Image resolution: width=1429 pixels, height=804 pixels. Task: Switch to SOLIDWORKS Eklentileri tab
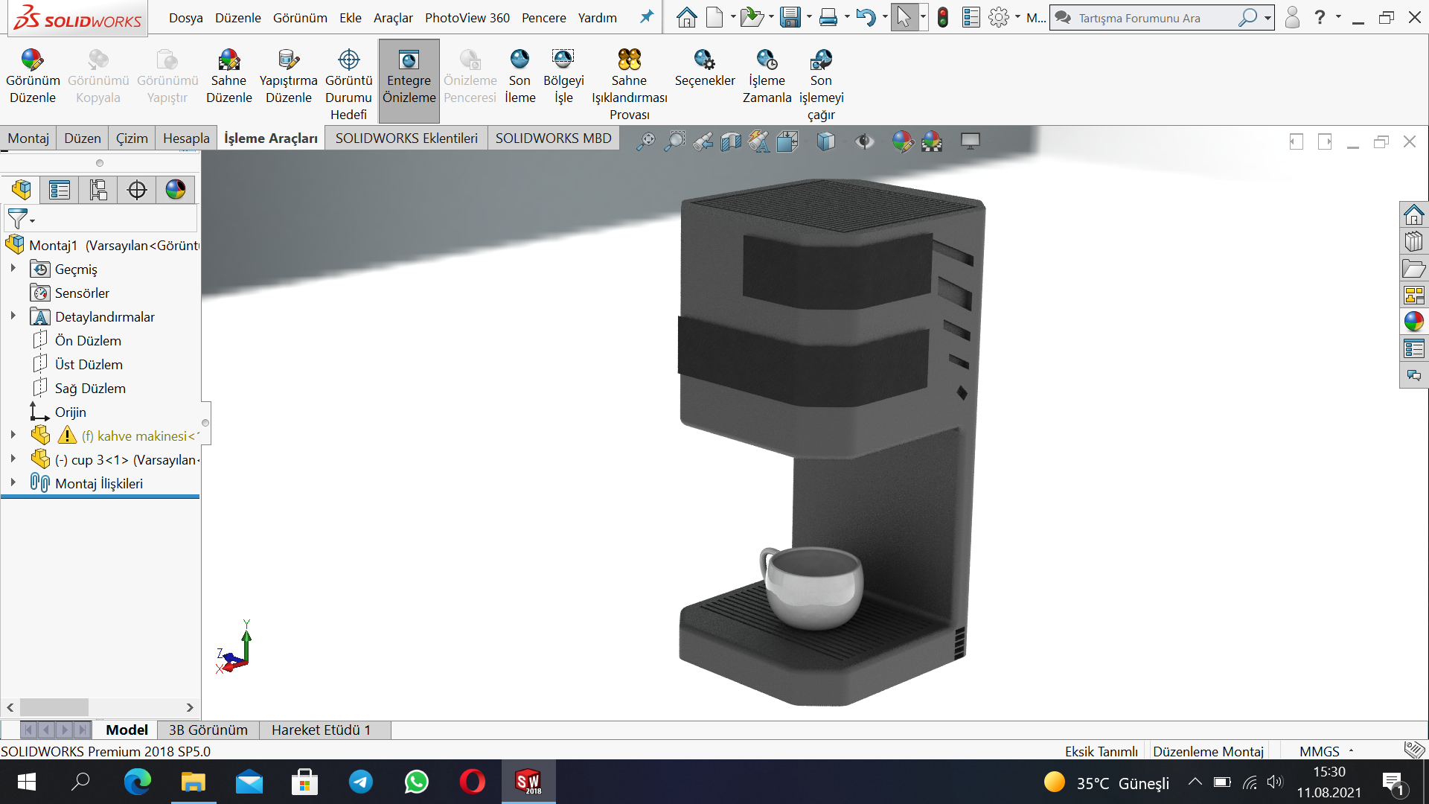[x=406, y=138]
